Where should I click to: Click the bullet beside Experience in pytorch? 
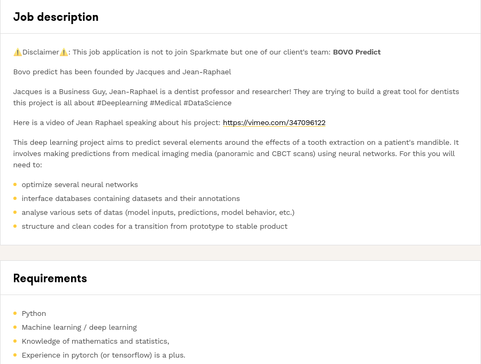coord(15,355)
